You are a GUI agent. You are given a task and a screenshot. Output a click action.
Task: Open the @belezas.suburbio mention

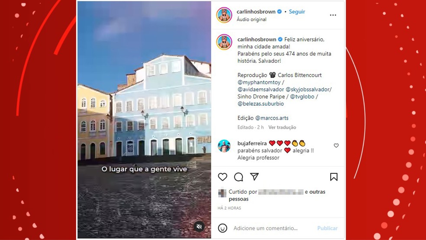pyautogui.click(x=261, y=104)
